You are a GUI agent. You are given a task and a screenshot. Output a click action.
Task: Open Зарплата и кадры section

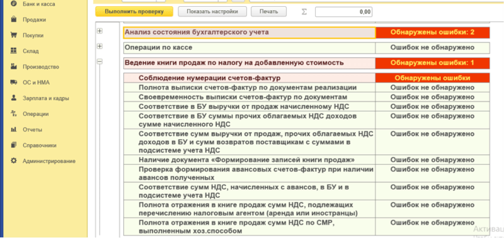[45, 98]
